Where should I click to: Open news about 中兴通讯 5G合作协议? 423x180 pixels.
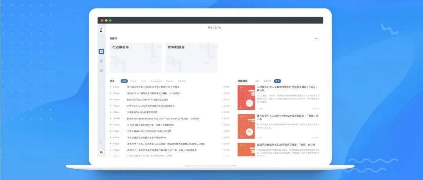tap(153, 87)
